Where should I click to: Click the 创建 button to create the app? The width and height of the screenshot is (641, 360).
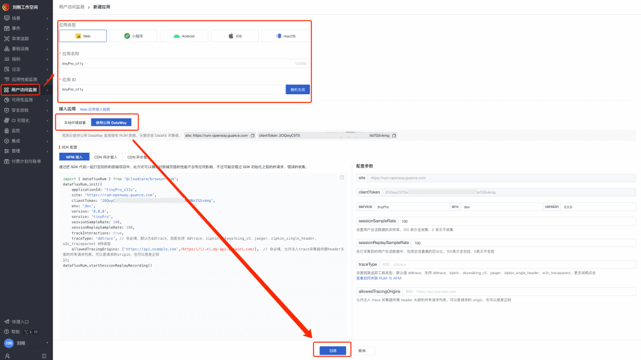pos(332,349)
